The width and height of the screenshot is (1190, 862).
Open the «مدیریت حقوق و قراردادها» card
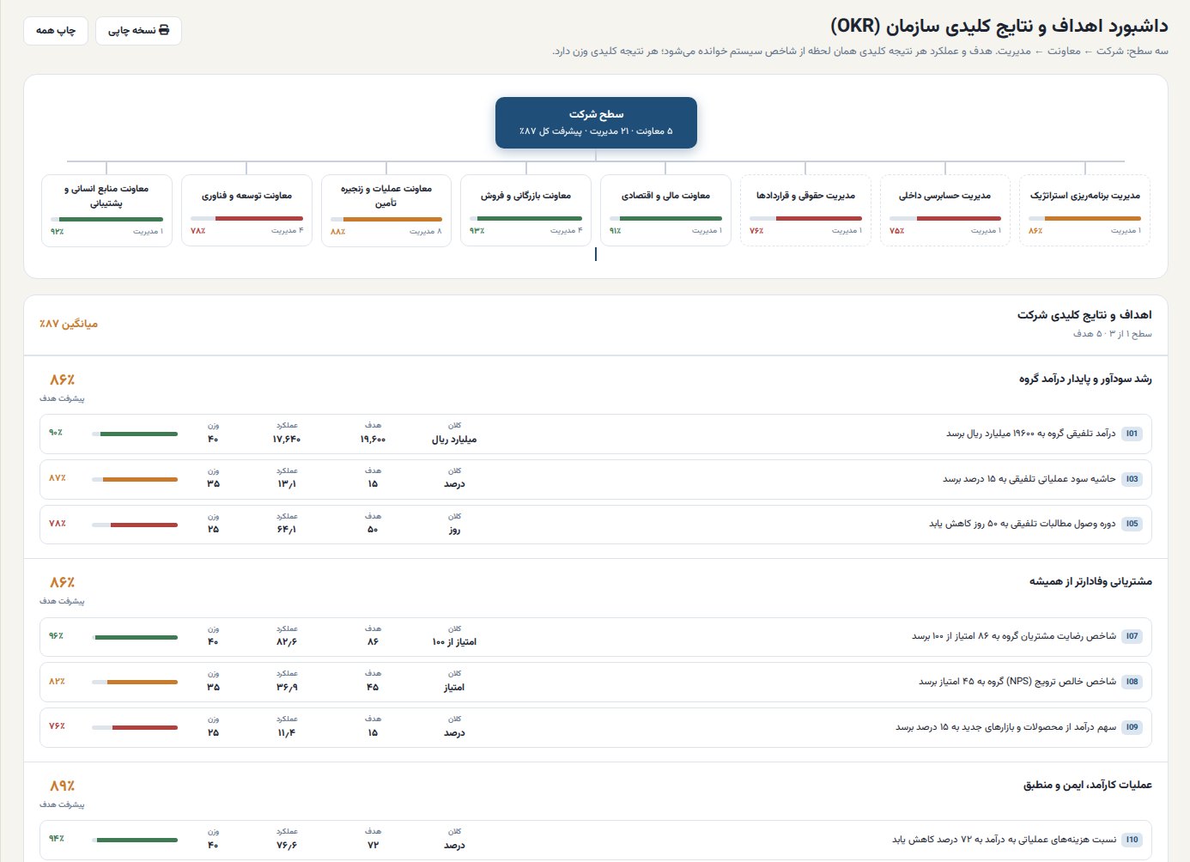coord(805,210)
